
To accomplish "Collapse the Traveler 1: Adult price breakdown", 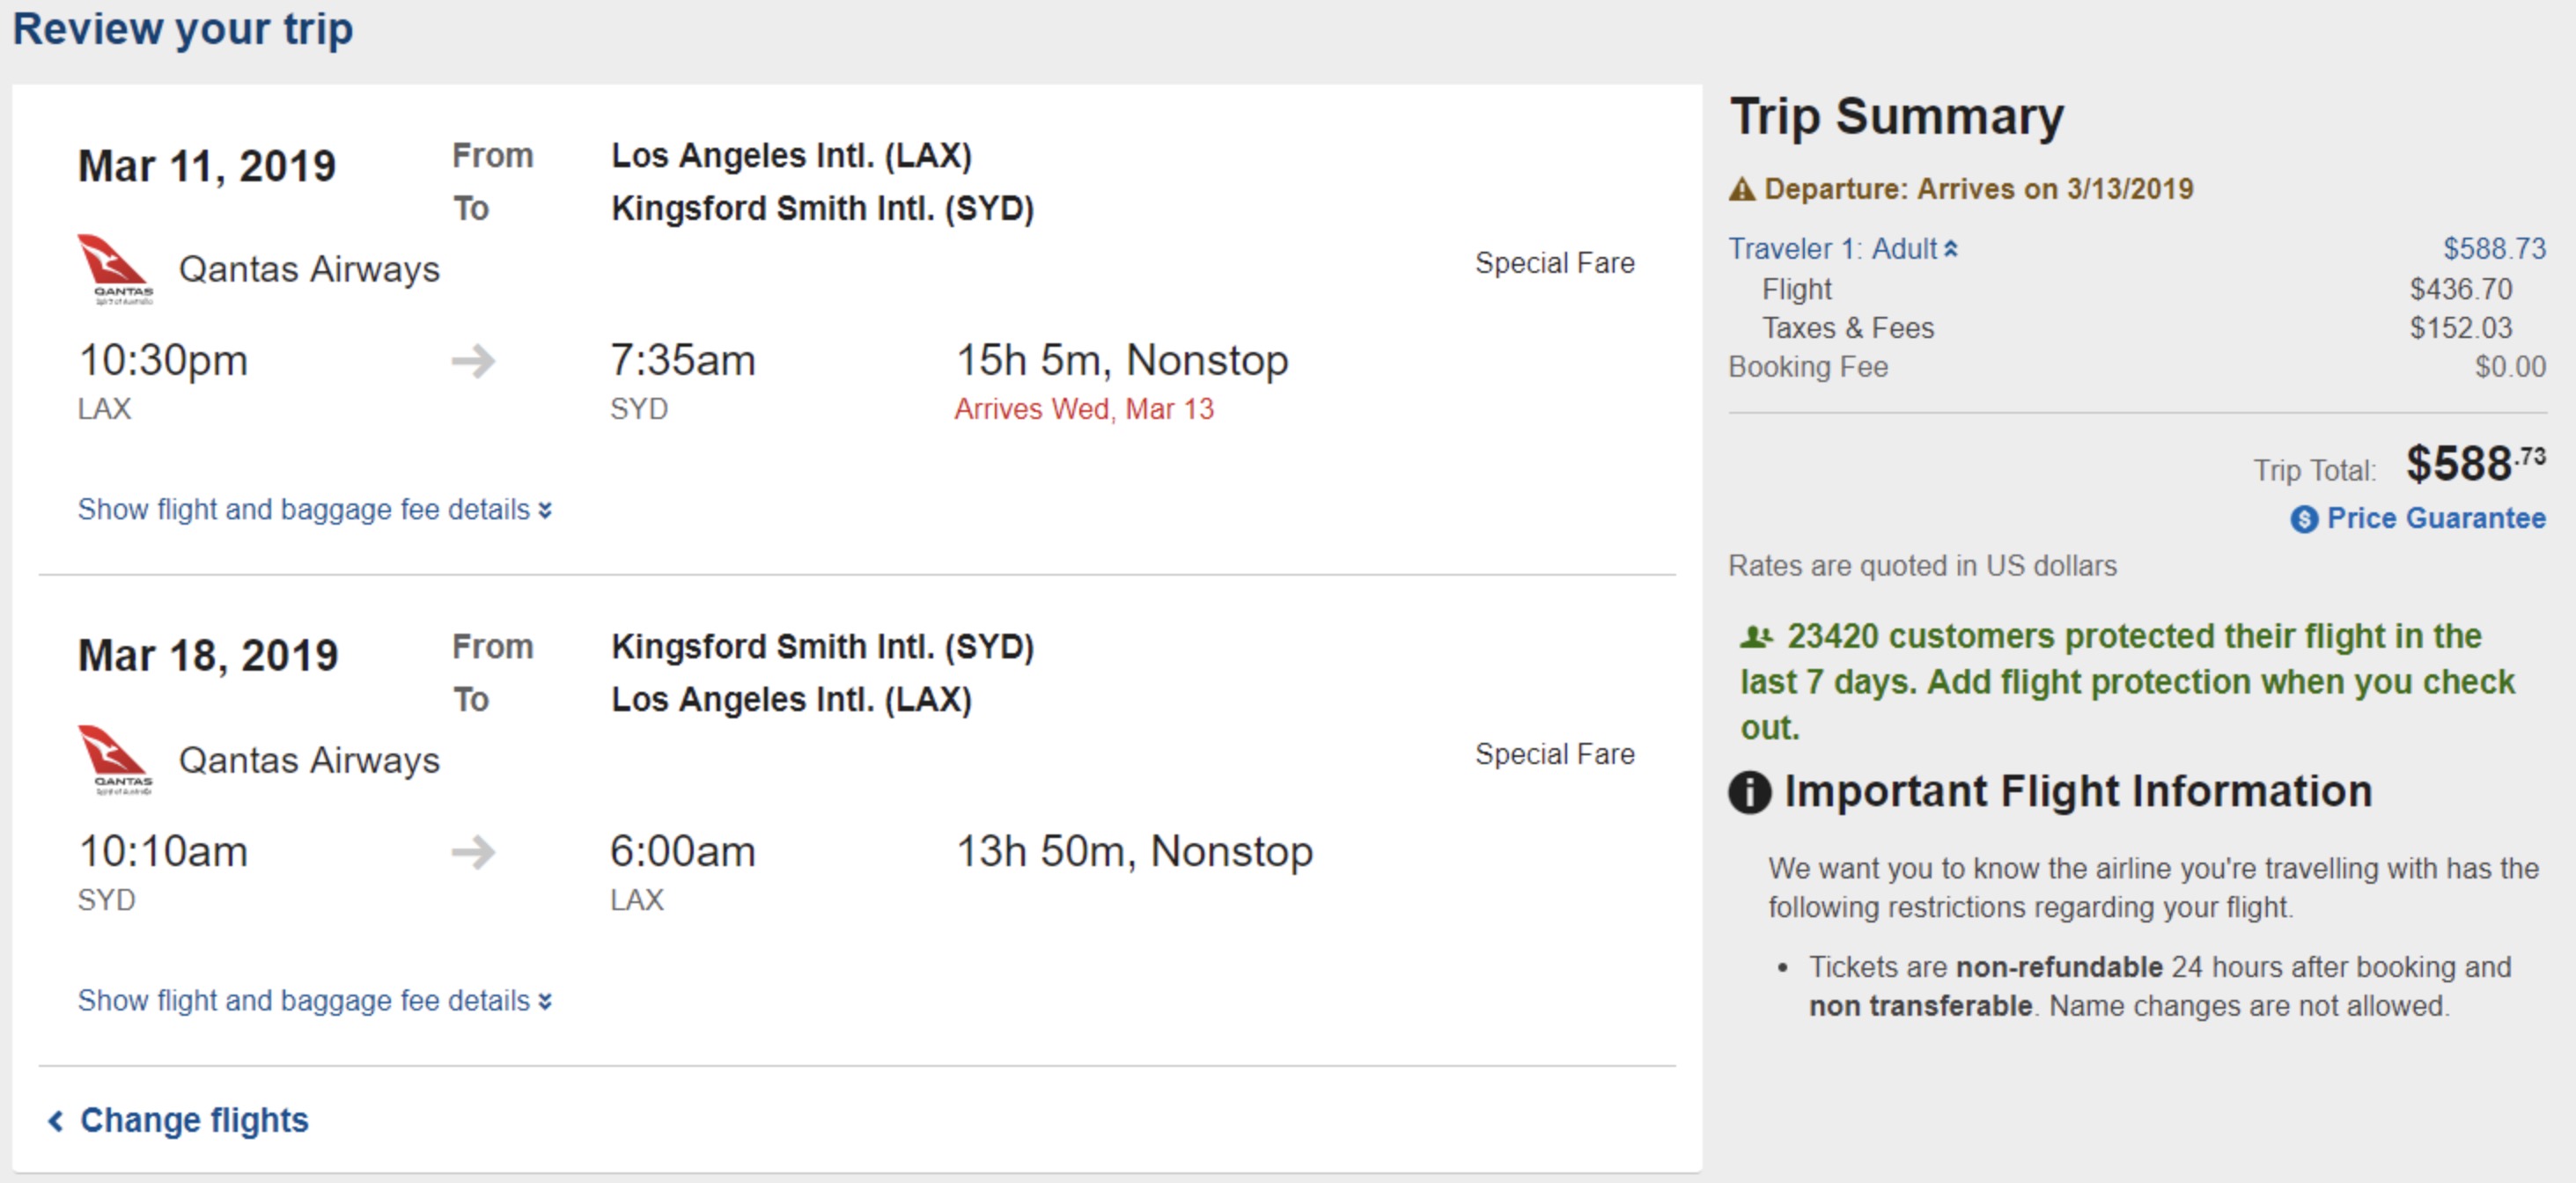I will (x=1842, y=248).
